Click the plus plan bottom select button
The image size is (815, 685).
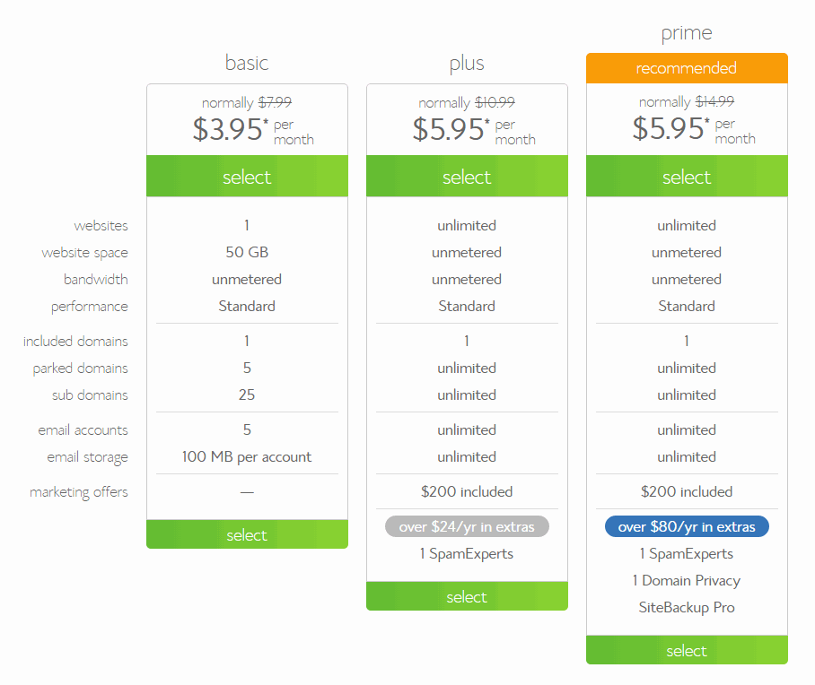click(x=467, y=596)
